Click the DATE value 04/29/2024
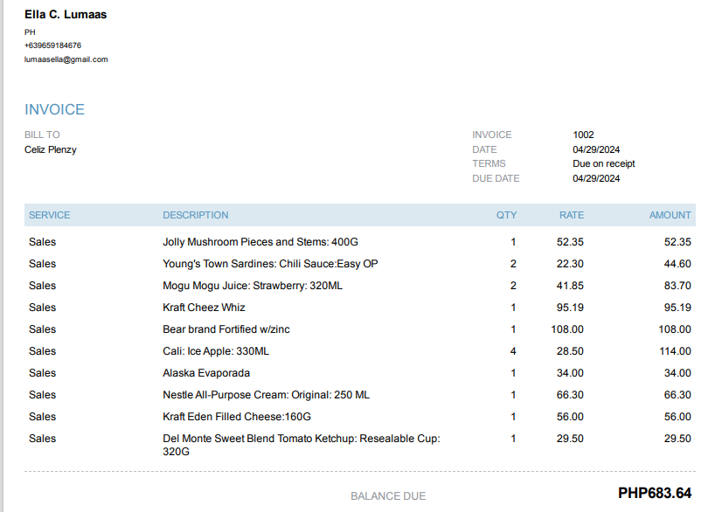 (596, 149)
